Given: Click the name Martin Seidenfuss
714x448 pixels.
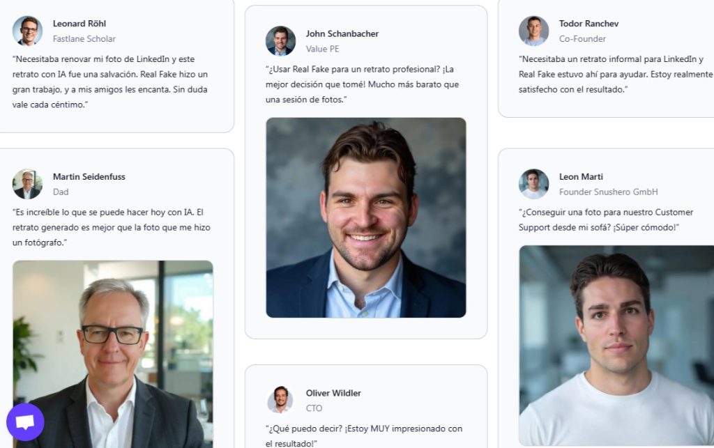Looking at the screenshot, I should 89,177.
